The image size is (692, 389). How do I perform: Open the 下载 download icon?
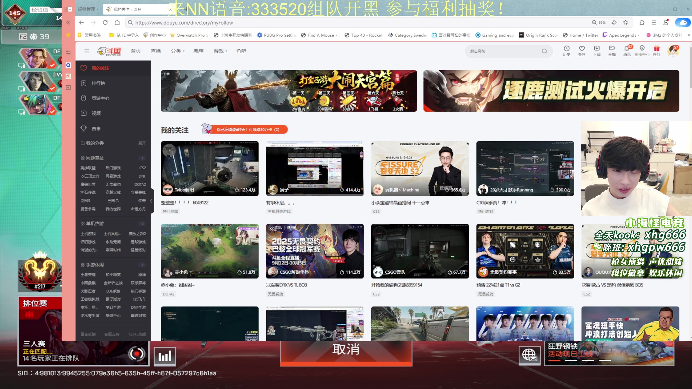pyautogui.click(x=597, y=51)
